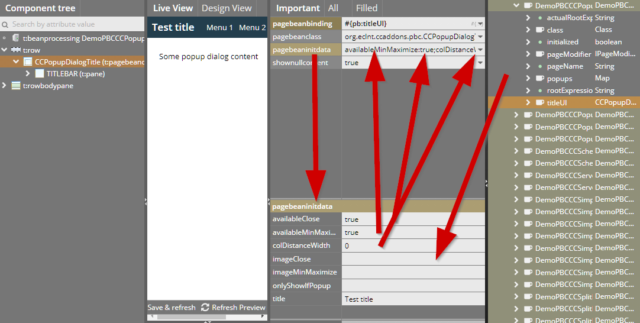The image size is (640, 323).
Task: Open the shownullcontent dropdown
Action: tap(480, 63)
